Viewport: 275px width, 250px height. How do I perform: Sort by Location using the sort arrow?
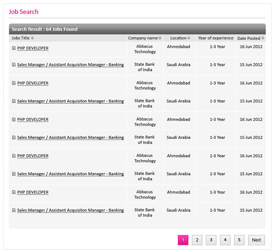coord(188,38)
